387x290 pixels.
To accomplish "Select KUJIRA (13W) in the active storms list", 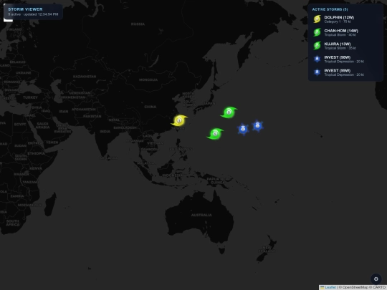I will (x=345, y=46).
